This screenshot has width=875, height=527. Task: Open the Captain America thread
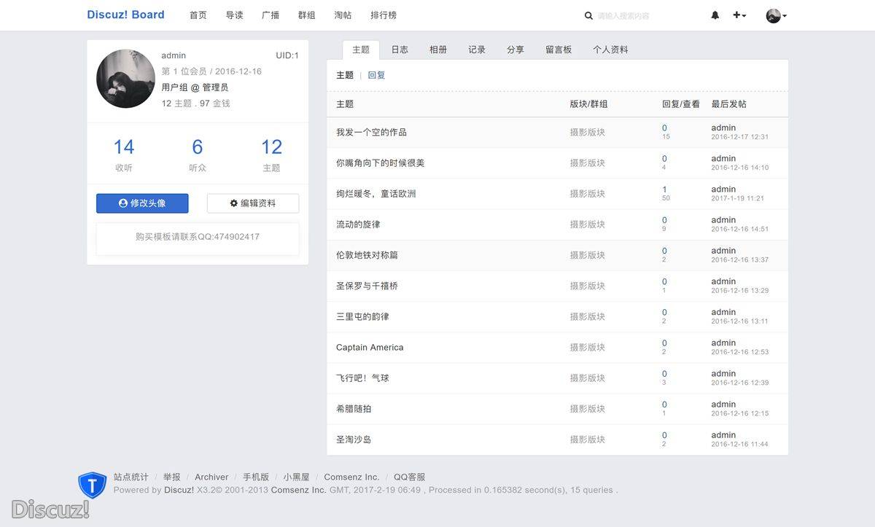[x=370, y=348]
